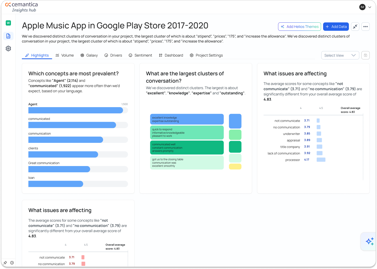Screen dimensions: 377x269
Task: Click the IM user avatar
Action: pos(362,7)
